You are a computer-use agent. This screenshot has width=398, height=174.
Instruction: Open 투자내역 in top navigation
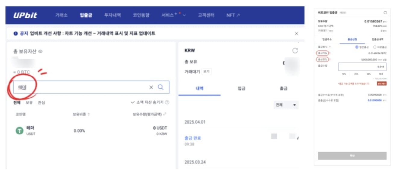click(112, 15)
